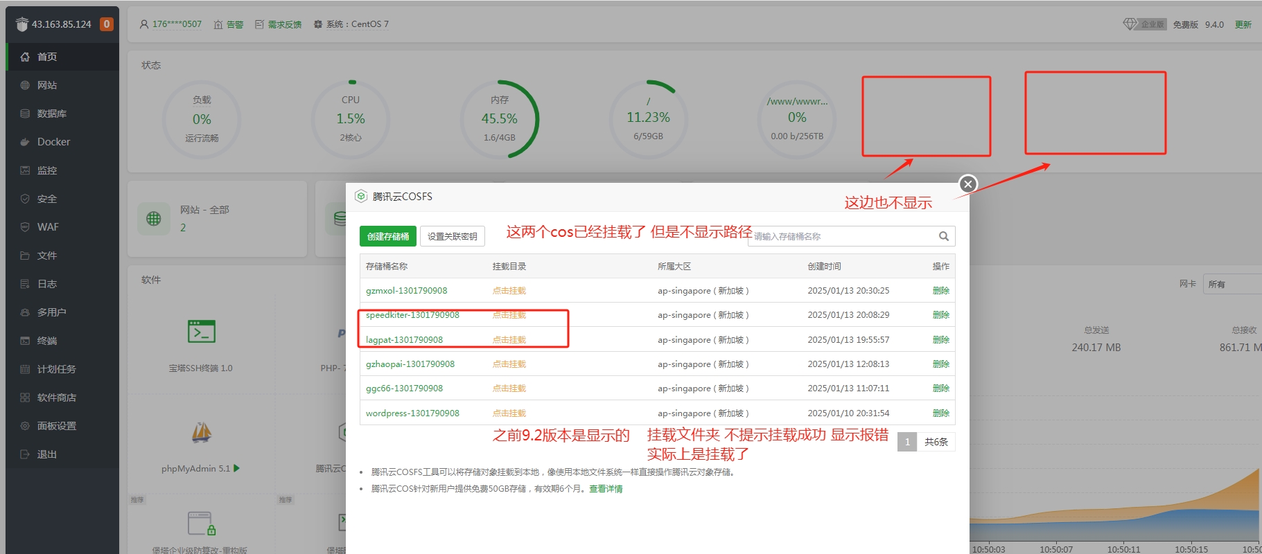Delete the ggc66-1301790908 bucket
Screen dimensions: 1262x554
(x=941, y=388)
